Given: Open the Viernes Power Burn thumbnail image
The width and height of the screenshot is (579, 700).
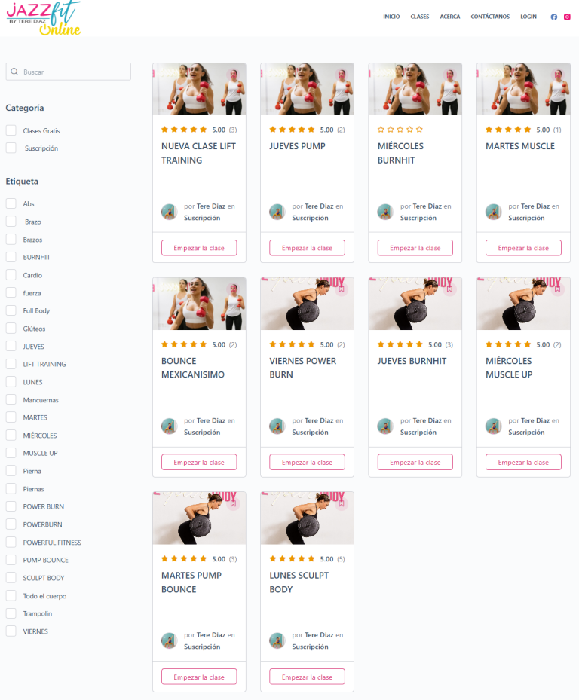Looking at the screenshot, I should [x=308, y=304].
